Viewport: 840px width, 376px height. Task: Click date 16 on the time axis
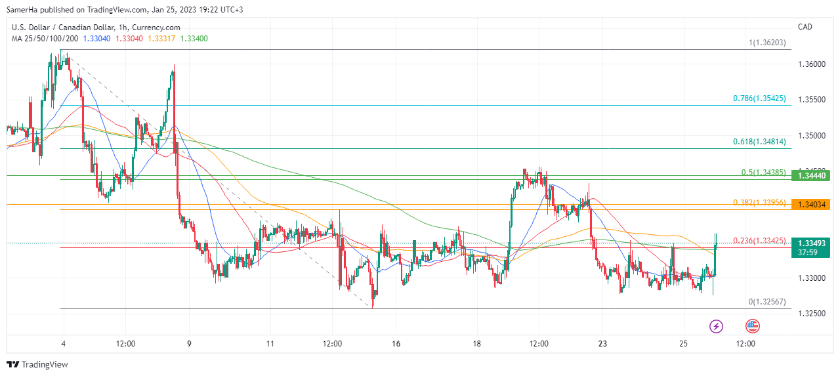pos(396,343)
